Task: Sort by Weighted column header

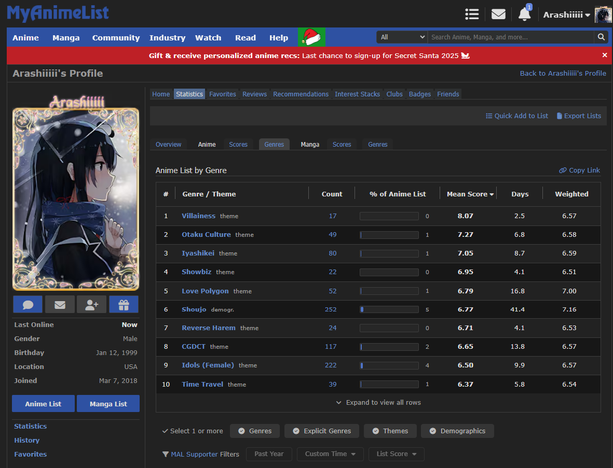Action: pos(571,194)
